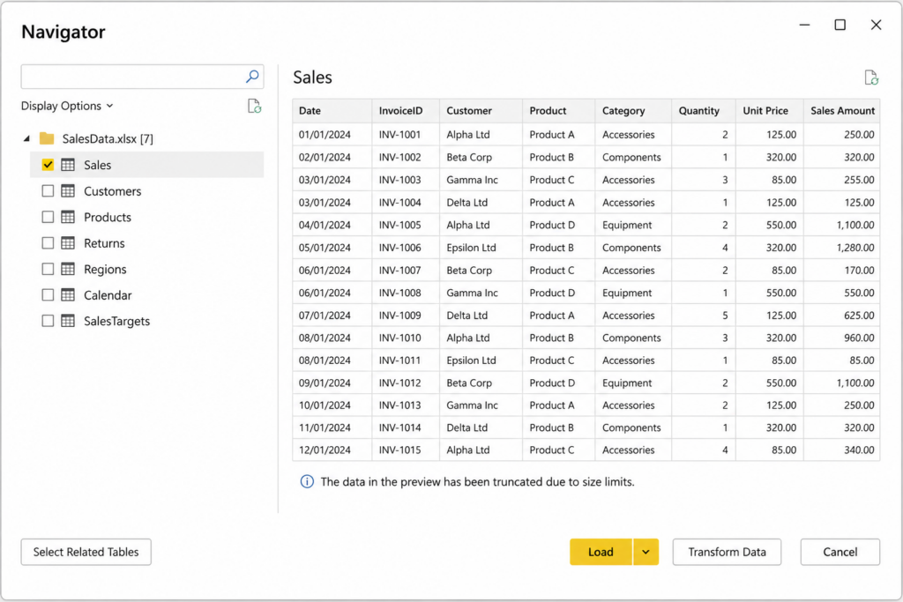Screen dimensions: 903x602
Task: Check the Products table checkbox
Action: [48, 217]
